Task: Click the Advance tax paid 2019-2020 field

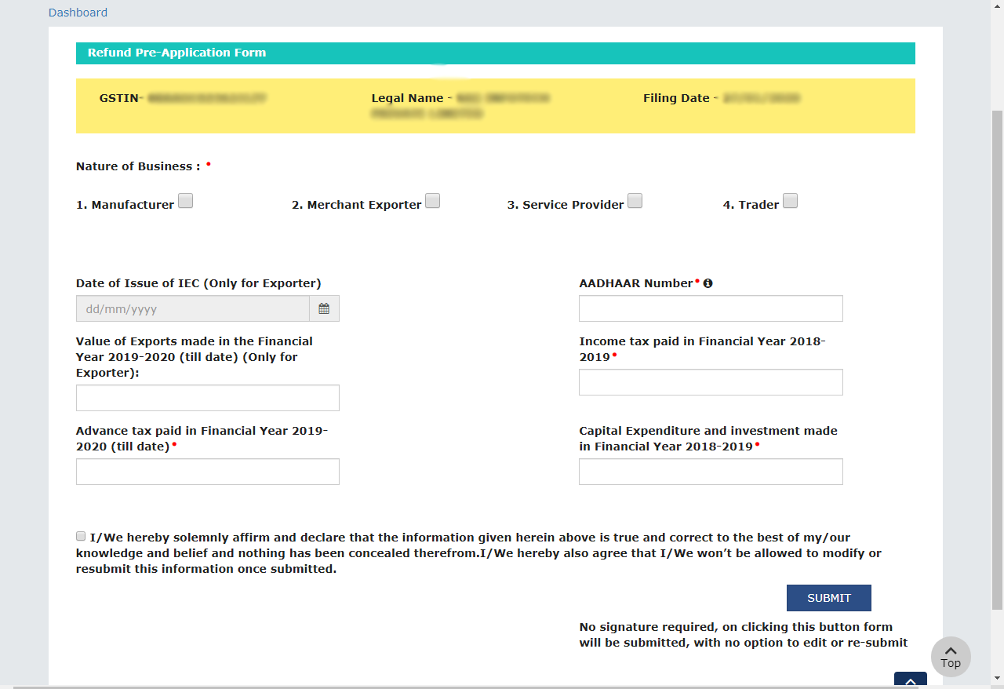Action: (x=208, y=472)
